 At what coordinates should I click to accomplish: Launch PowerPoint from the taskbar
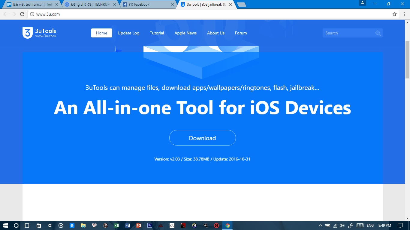pyautogui.click(x=138, y=226)
